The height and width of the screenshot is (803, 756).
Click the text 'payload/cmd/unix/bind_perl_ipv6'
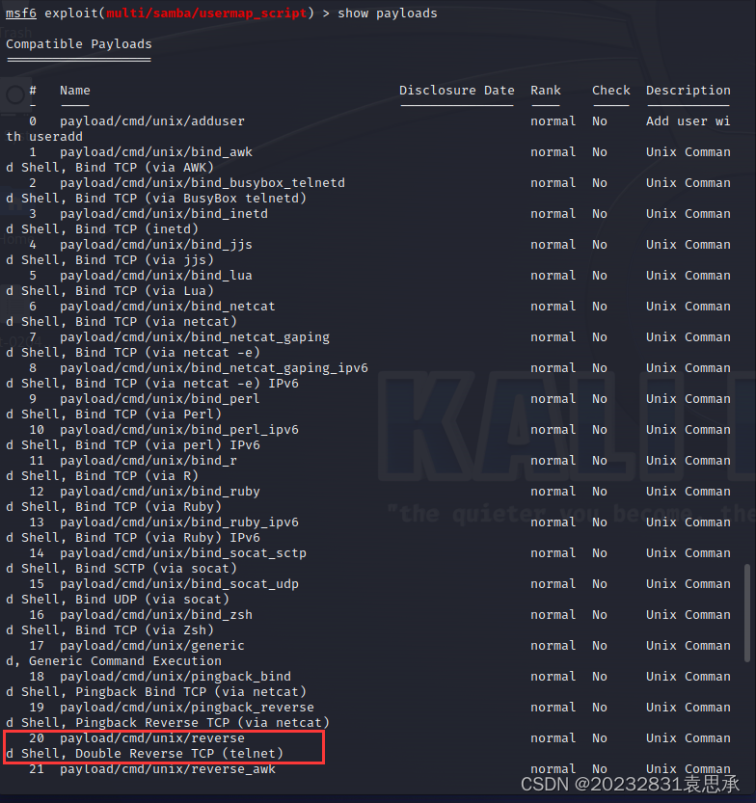click(x=178, y=430)
